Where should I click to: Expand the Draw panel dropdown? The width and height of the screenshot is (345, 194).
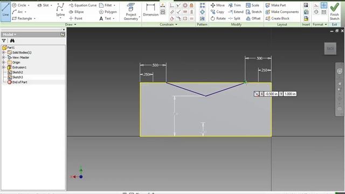[x=71, y=24]
